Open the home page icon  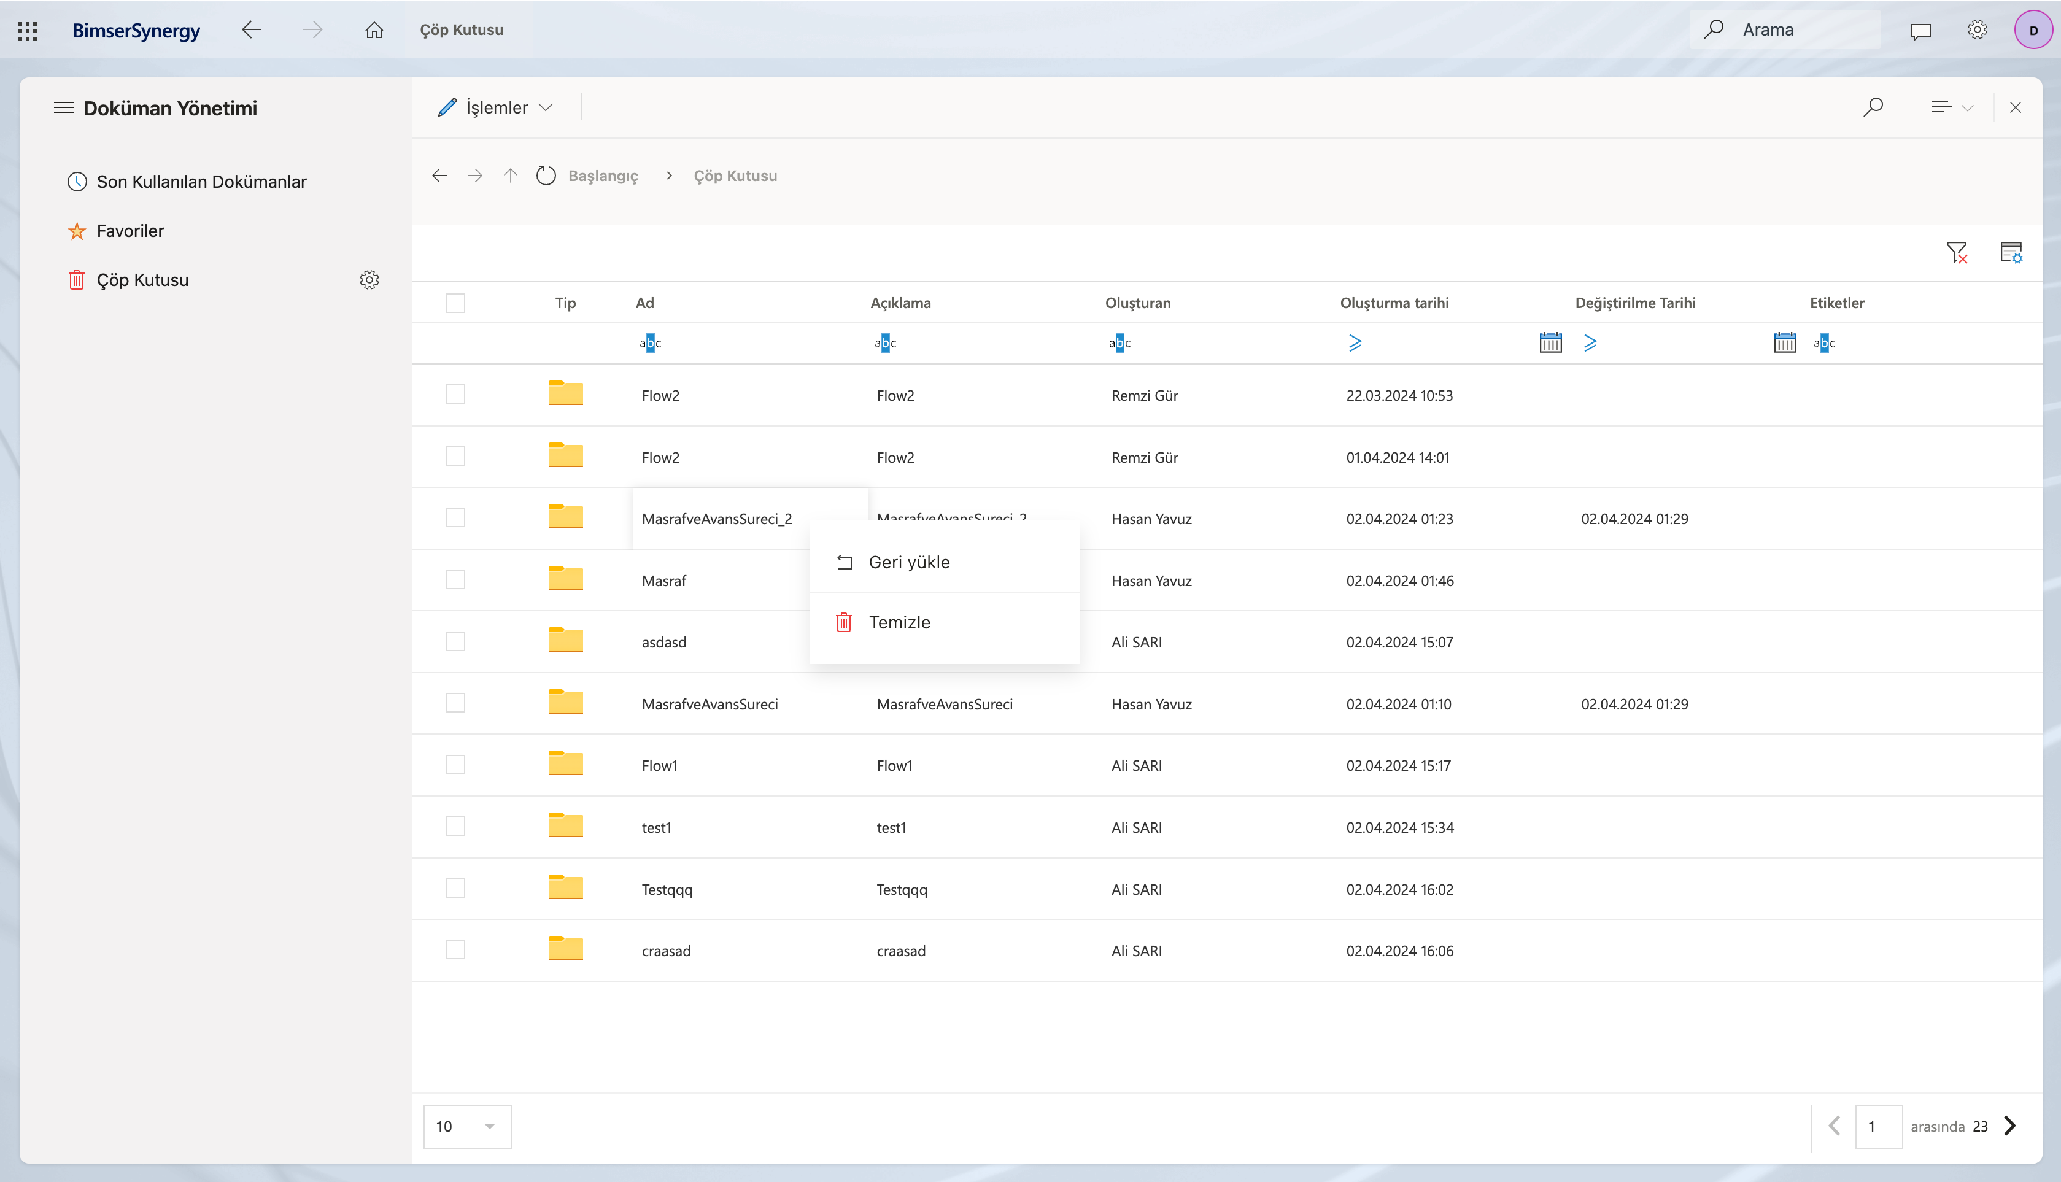coord(373,30)
